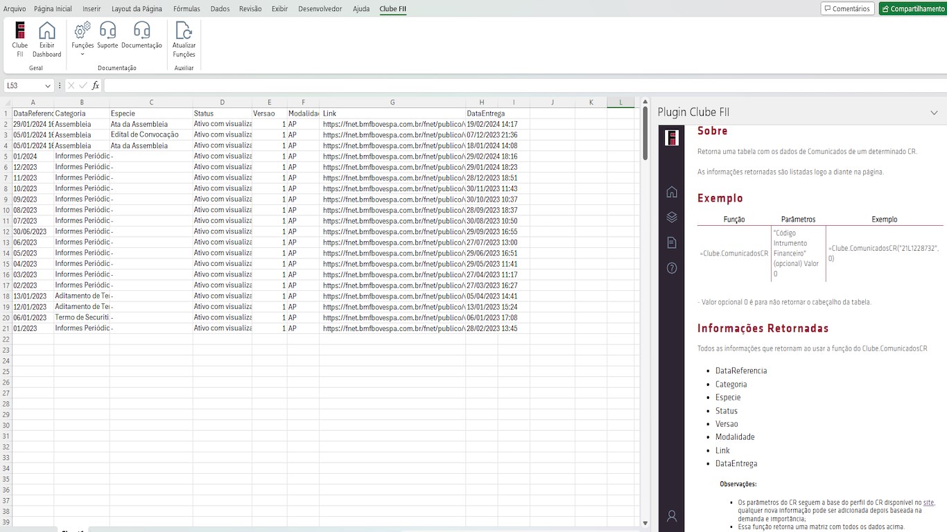Open the document icon in the plugin sidebar
The width and height of the screenshot is (947, 532).
coord(671,242)
